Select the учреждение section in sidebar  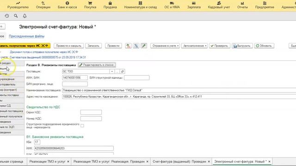(12, 79)
